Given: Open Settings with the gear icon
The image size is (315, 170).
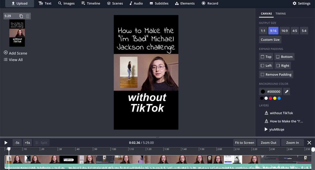Looking at the screenshot, I should pyautogui.click(x=295, y=3).
